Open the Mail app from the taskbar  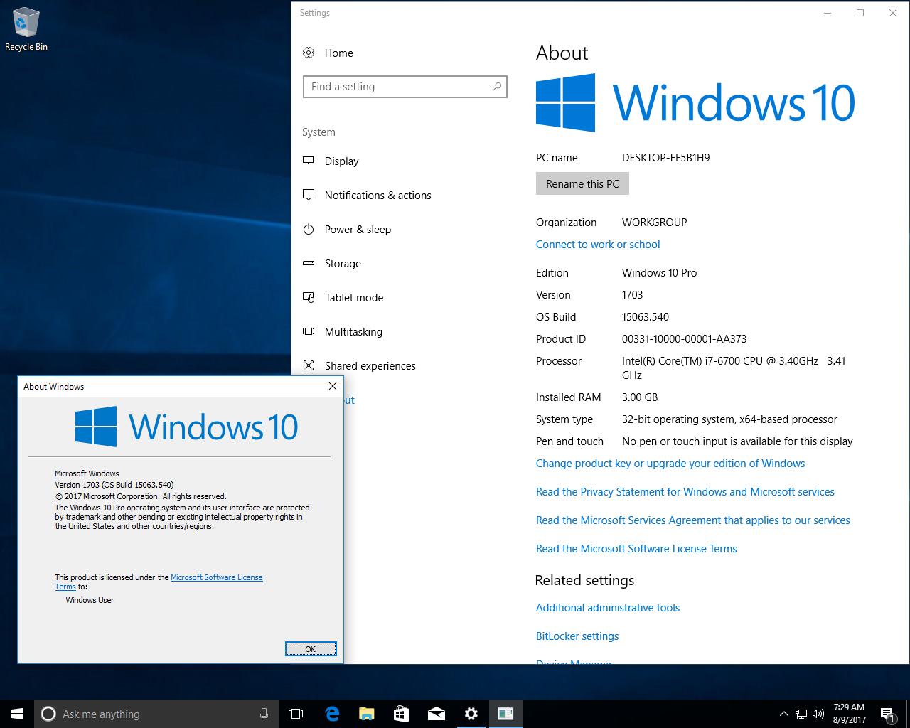tap(437, 714)
